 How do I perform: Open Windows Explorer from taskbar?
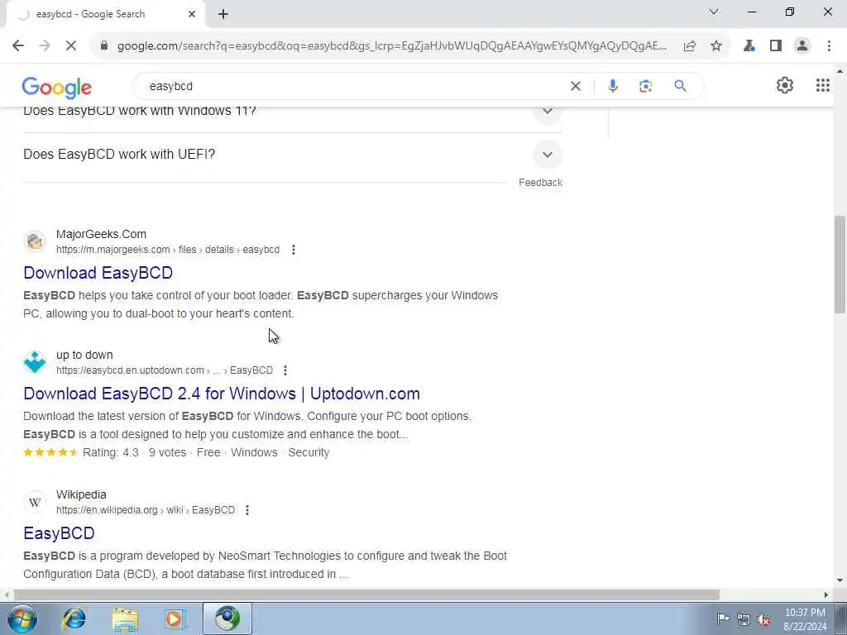pos(126,618)
